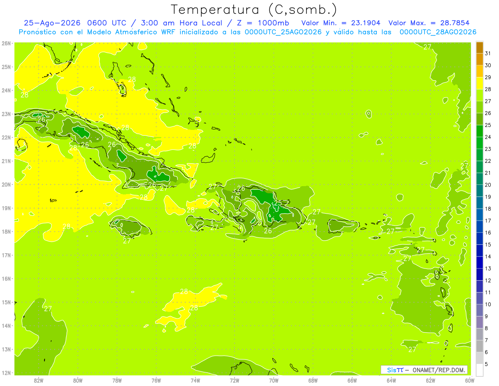Screen dimensions: 499x386
Task: Click the valid-until time "0000UTC_28AGO2026"
Action: [x=438, y=32]
